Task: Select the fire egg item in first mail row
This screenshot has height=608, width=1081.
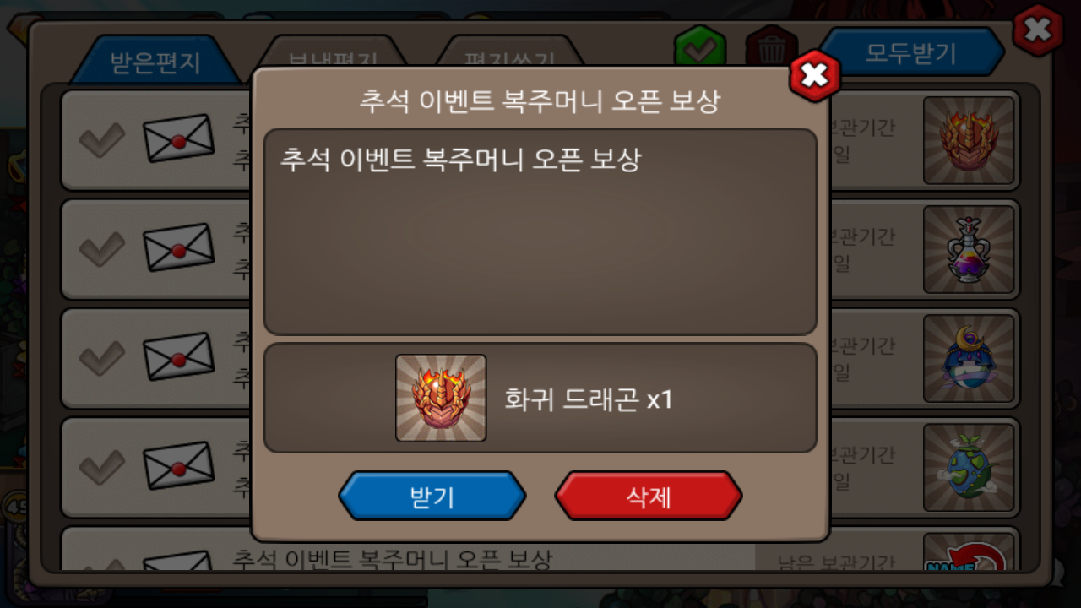Action: click(969, 140)
